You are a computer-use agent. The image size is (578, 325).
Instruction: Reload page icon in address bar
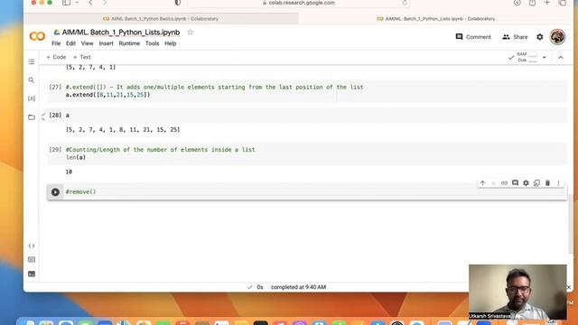click(405, 3)
